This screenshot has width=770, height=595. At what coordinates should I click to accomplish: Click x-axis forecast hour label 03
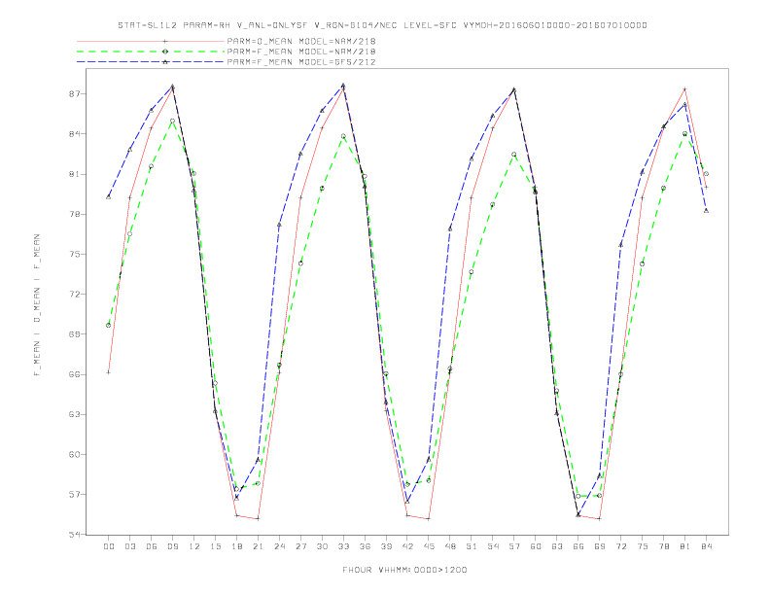pos(129,546)
